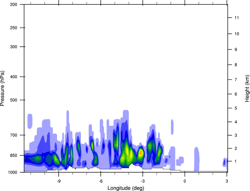The width and height of the screenshot is (250, 191).
Task: Click the 'Pressure (hPa)' axis label
Action: coord(2,88)
